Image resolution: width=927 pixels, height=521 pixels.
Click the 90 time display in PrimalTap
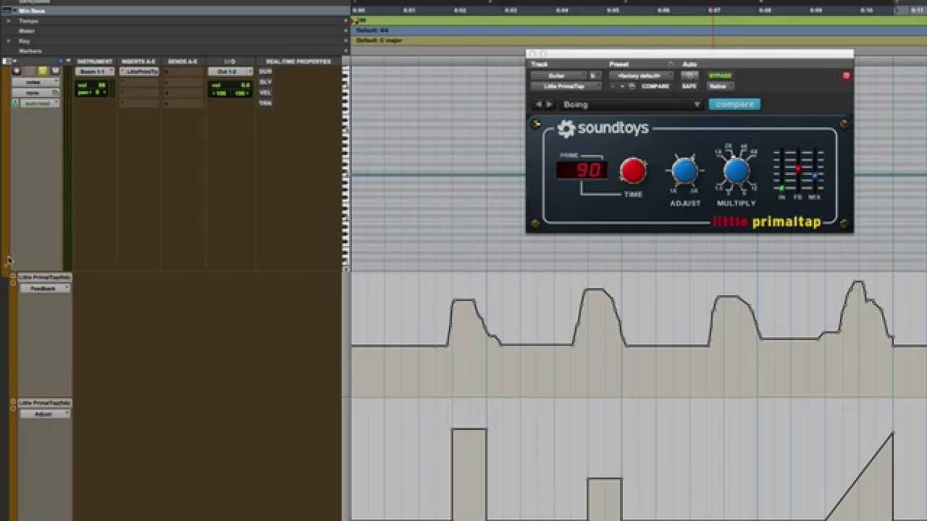point(582,170)
